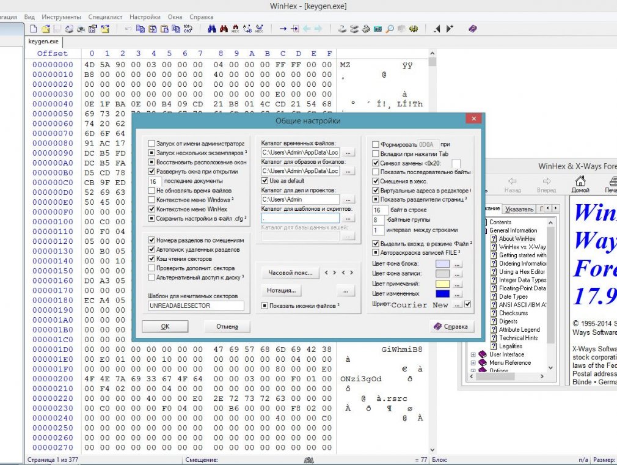Click the keygen.exe document tab
The image size is (617, 465).
[x=43, y=42]
